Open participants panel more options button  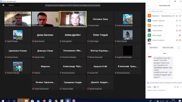179,48
